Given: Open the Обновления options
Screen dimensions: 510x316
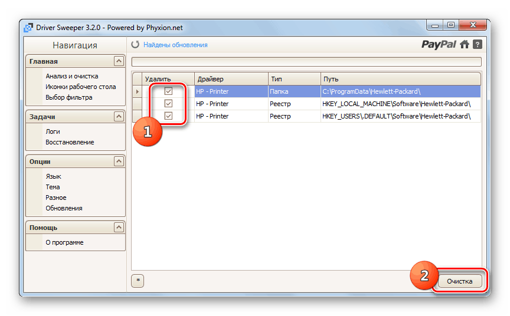Looking at the screenshot, I should pyautogui.click(x=64, y=208).
